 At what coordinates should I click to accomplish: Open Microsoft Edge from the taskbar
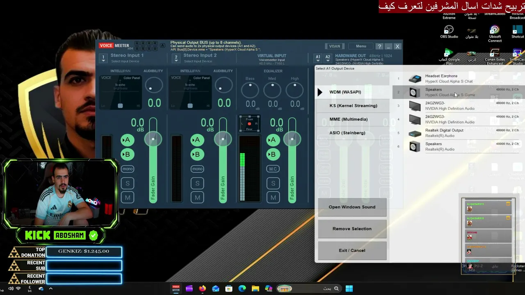[x=242, y=288]
